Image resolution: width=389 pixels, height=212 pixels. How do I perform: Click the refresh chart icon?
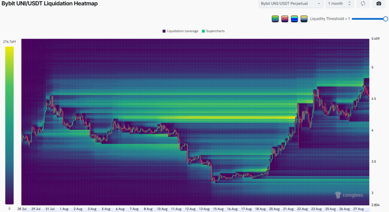pos(363,4)
